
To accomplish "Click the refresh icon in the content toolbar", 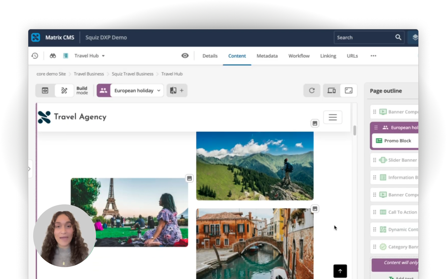I will [312, 90].
